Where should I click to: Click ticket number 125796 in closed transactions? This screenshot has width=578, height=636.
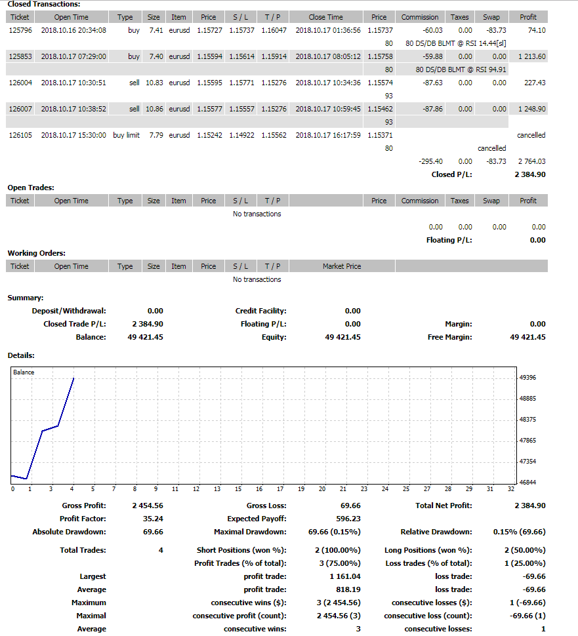(20, 30)
